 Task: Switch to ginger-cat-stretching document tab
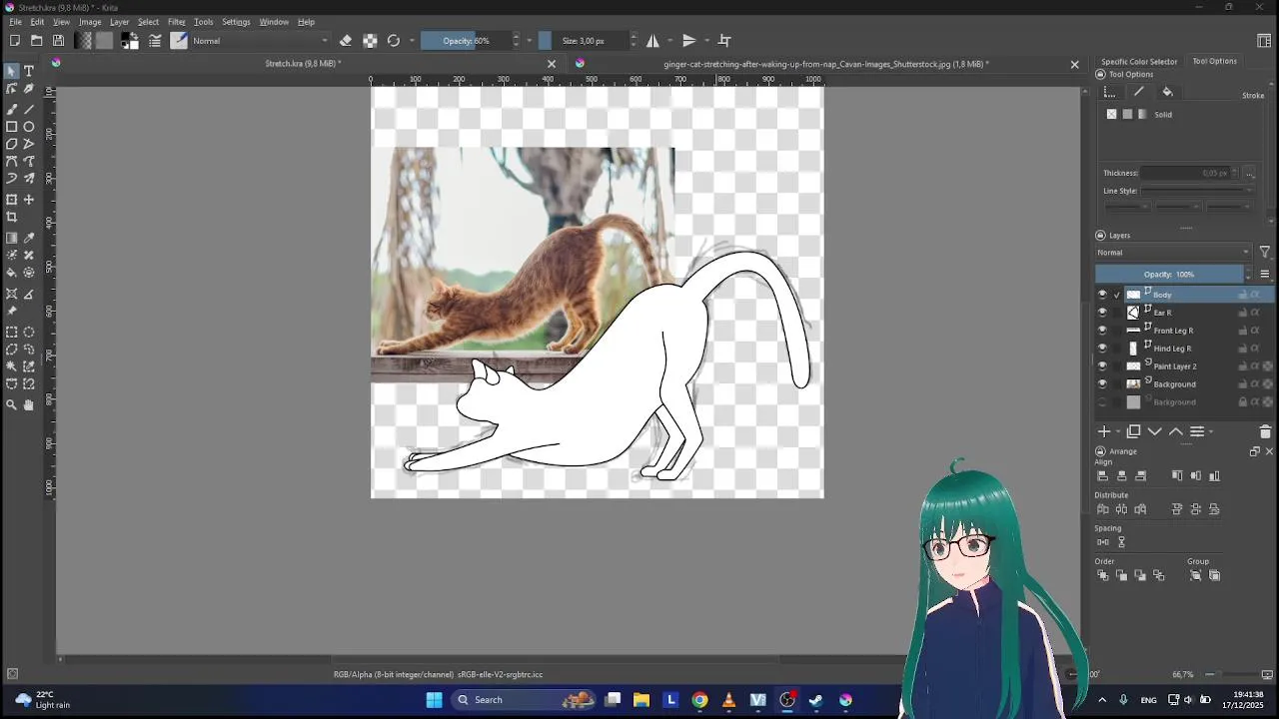pos(826,64)
